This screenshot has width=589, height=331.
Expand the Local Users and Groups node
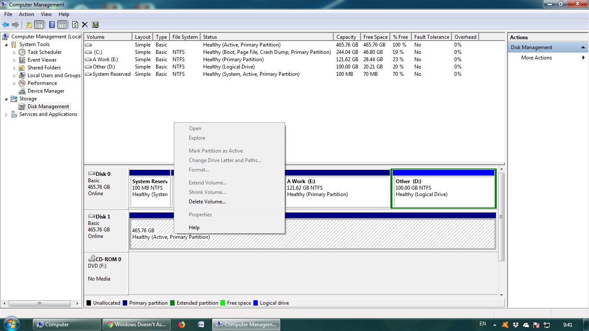point(14,75)
